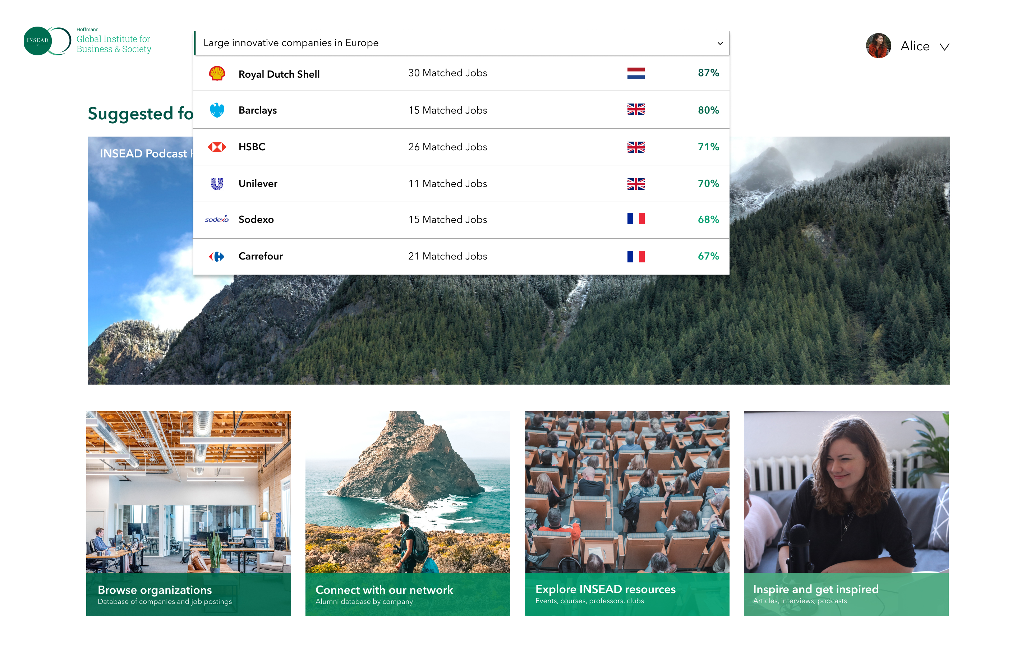
Task: Click the Netherlands flag for Shell
Action: 635,73
